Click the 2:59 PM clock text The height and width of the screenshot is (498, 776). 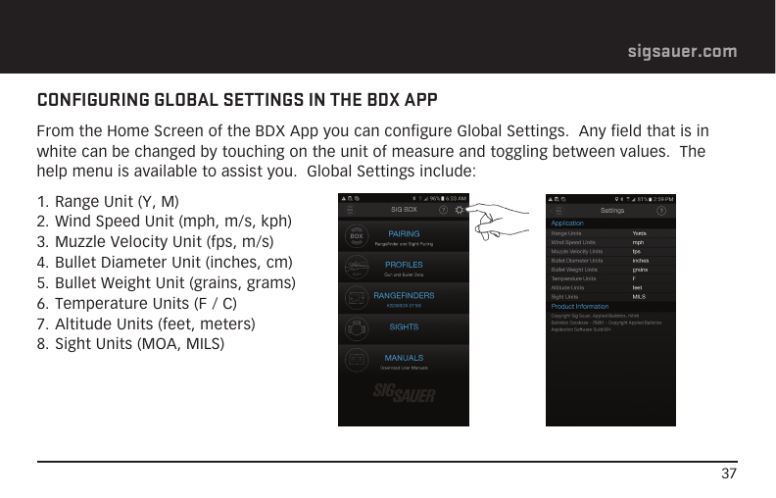[x=663, y=200]
